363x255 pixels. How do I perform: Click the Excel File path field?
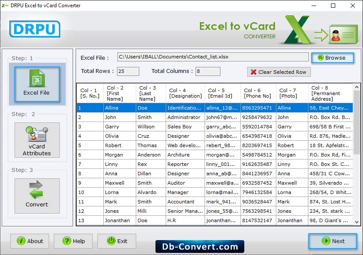coord(213,57)
